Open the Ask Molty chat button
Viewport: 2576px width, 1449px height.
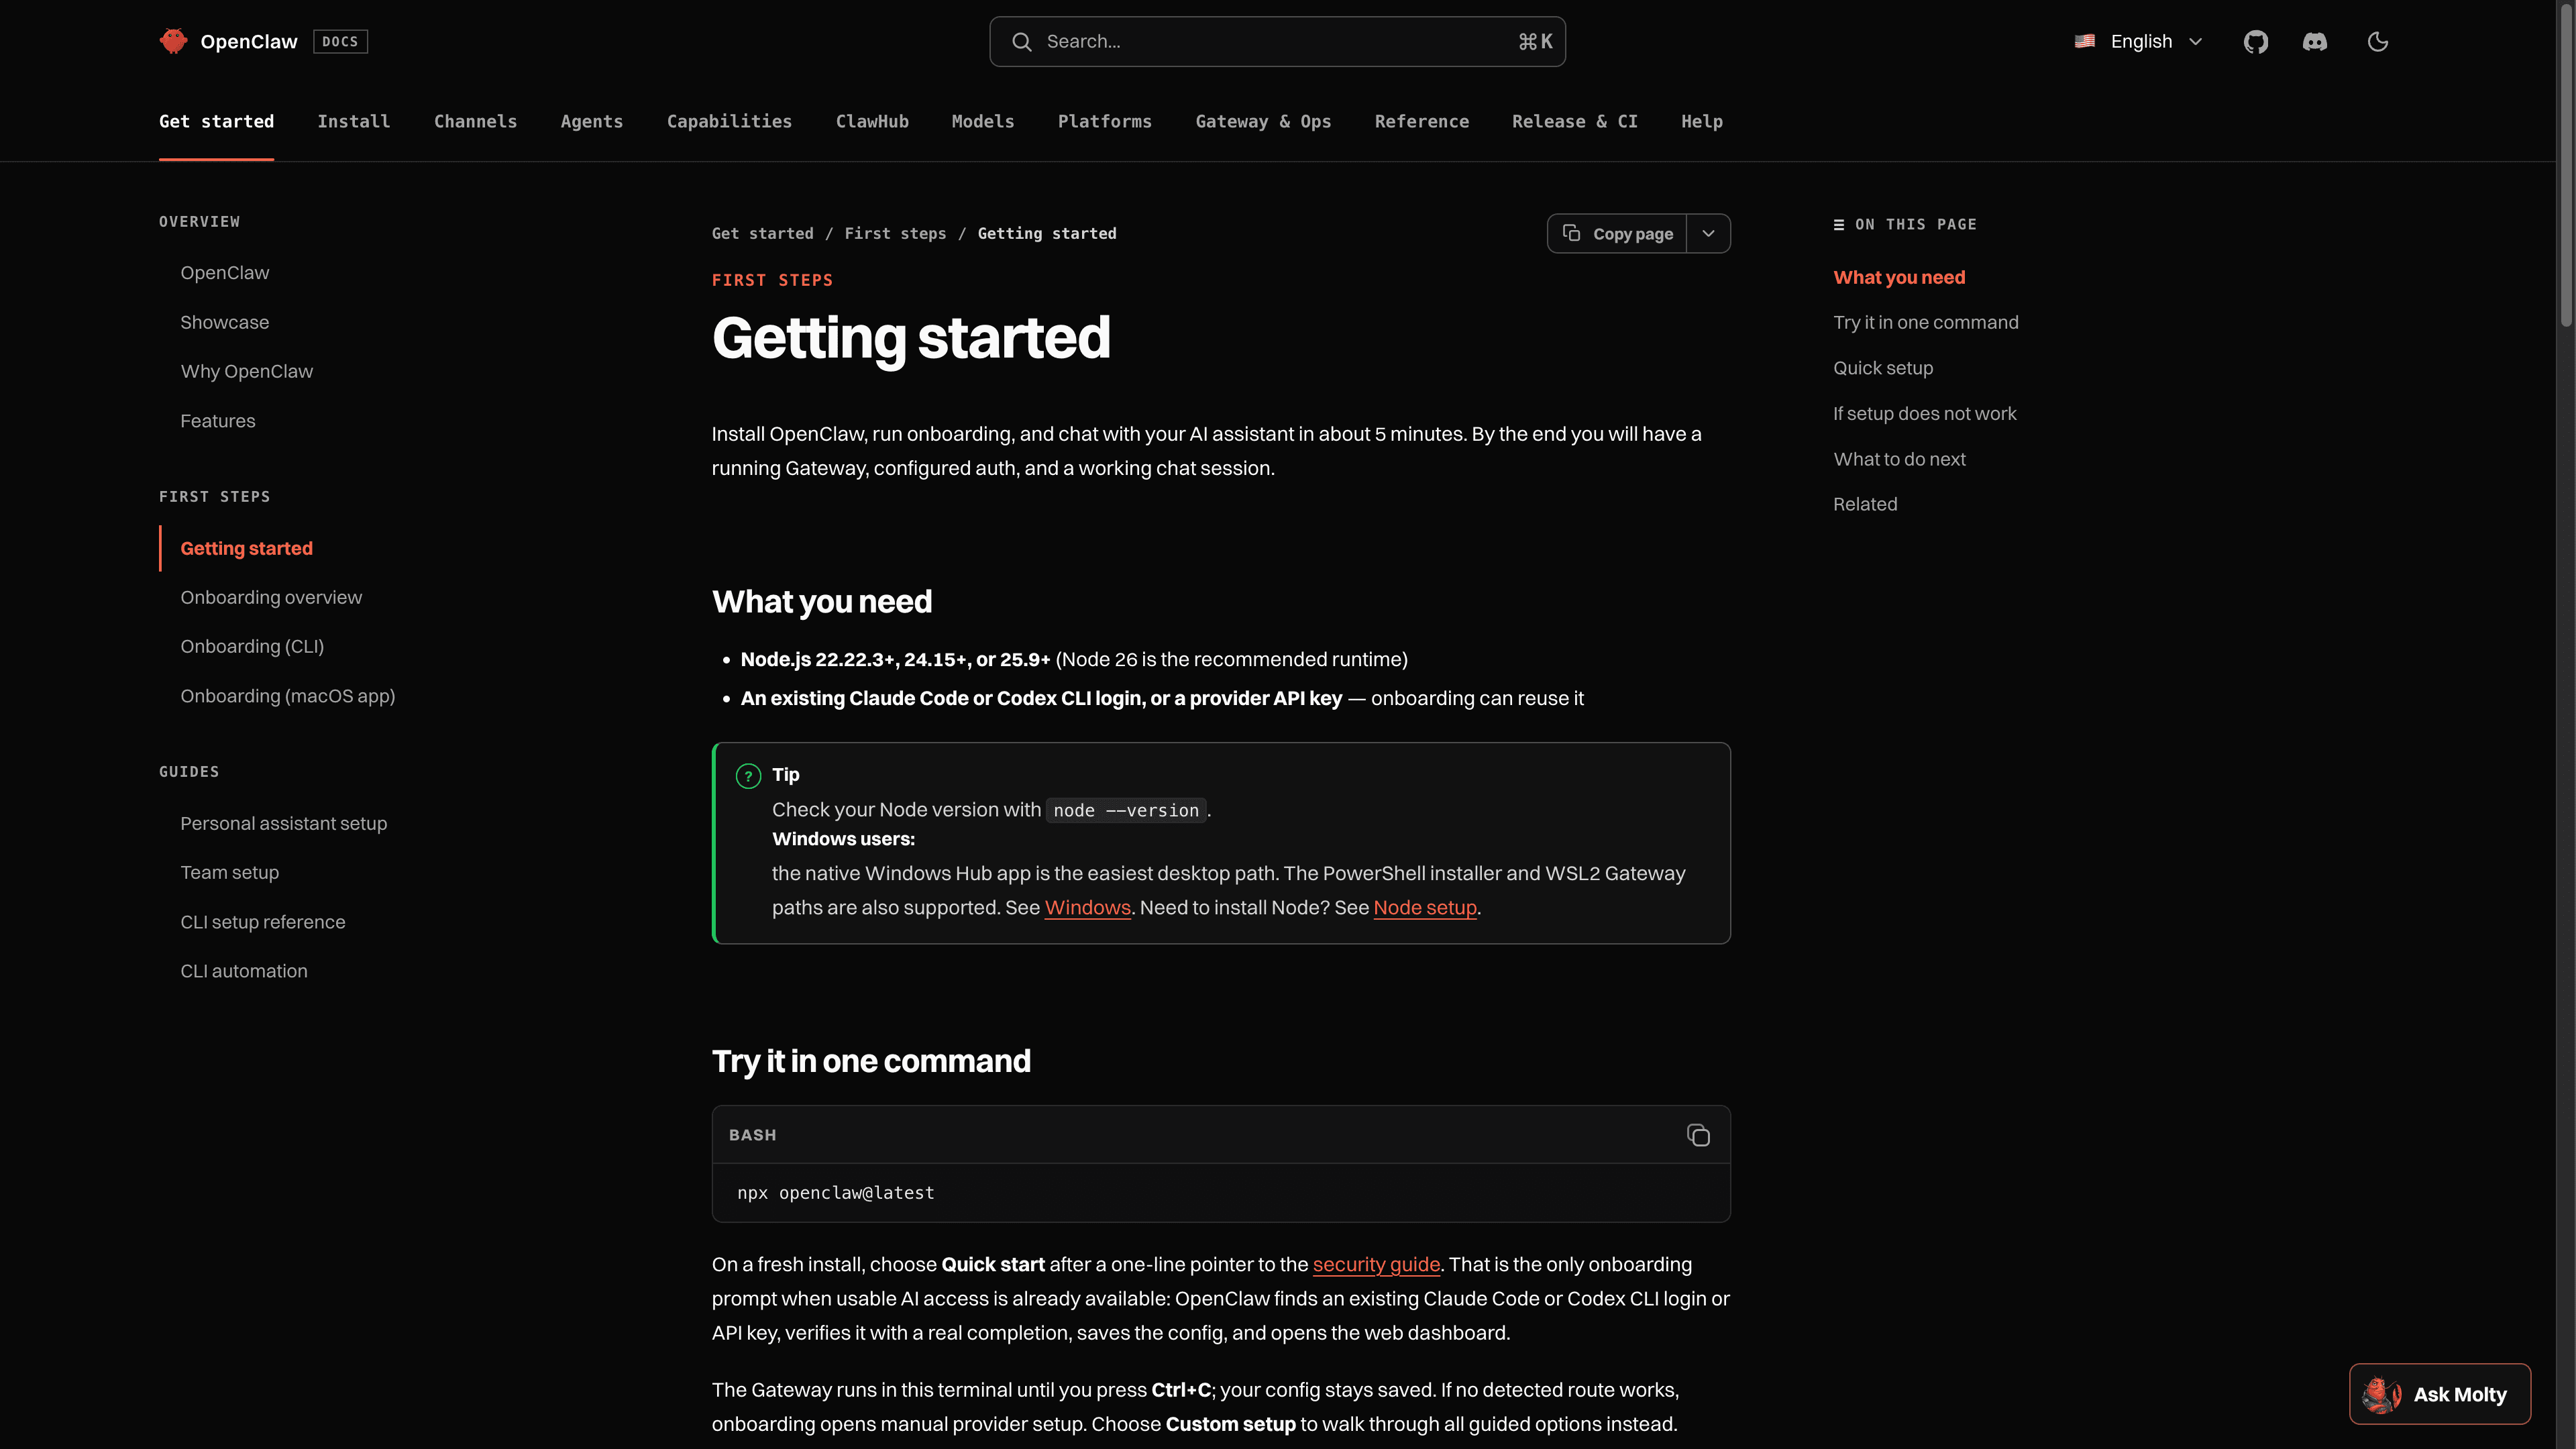(x=2439, y=1394)
